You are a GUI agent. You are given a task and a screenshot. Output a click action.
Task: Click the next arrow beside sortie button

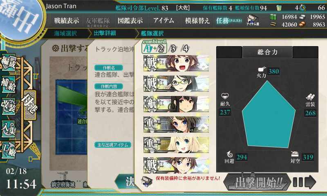(305, 182)
